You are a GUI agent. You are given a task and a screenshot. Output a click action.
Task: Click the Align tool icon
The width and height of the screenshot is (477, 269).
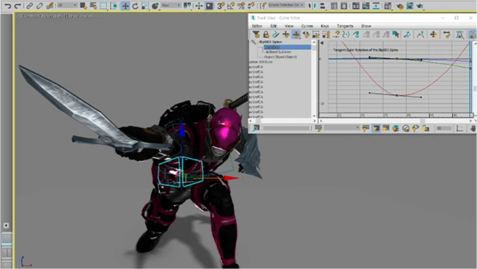(322, 5)
